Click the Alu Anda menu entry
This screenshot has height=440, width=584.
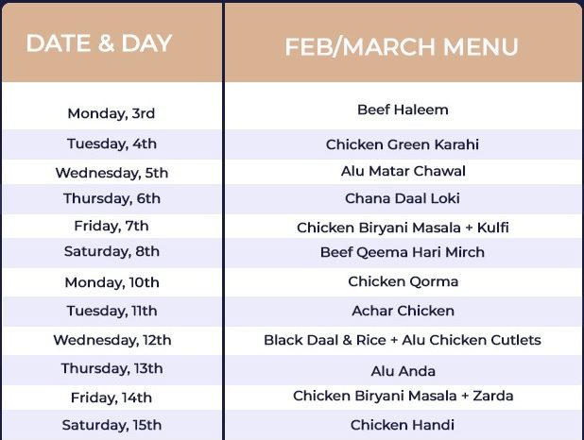[404, 371]
